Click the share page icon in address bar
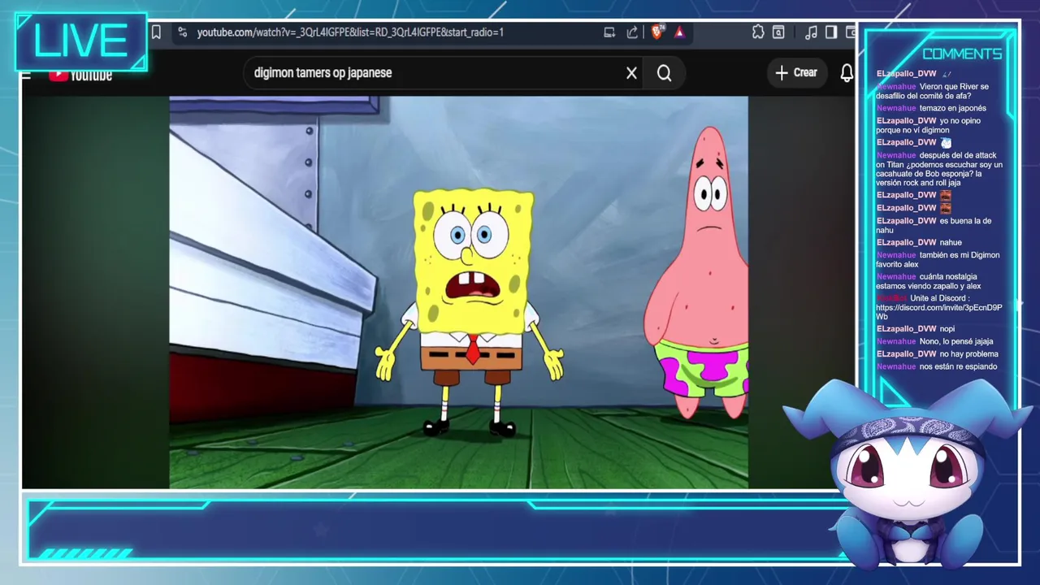Screen dimensions: 1040x585 click(632, 32)
